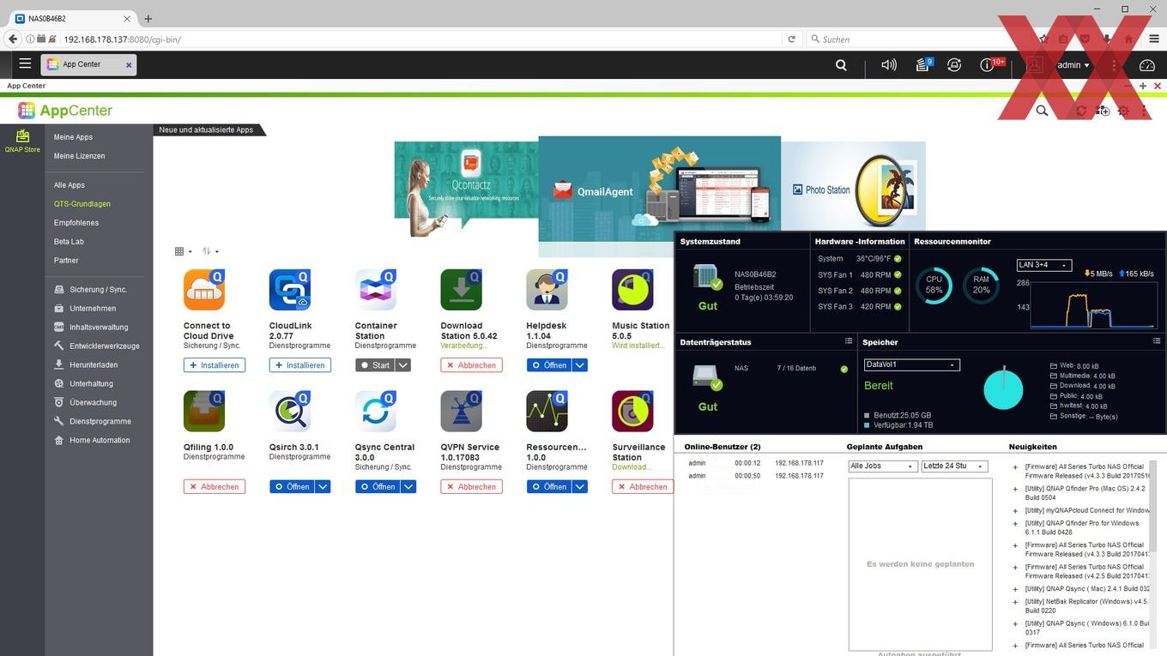Cancel Download Station with Abbrechen
Image resolution: width=1167 pixels, height=656 pixels.
click(x=472, y=365)
